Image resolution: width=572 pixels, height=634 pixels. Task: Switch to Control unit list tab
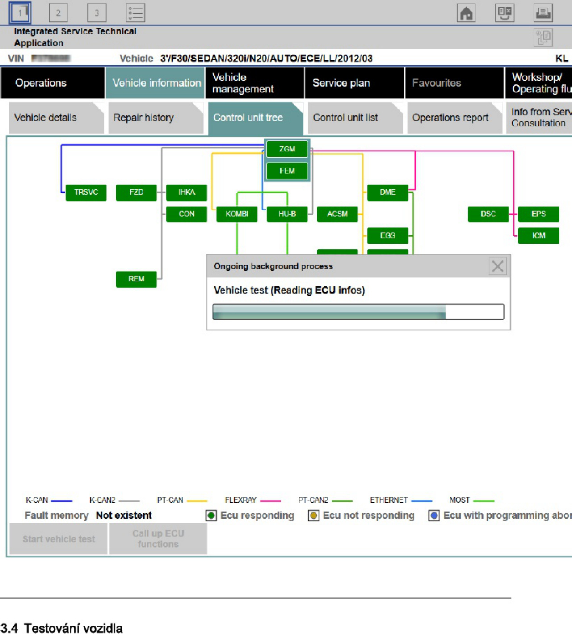coord(355,118)
